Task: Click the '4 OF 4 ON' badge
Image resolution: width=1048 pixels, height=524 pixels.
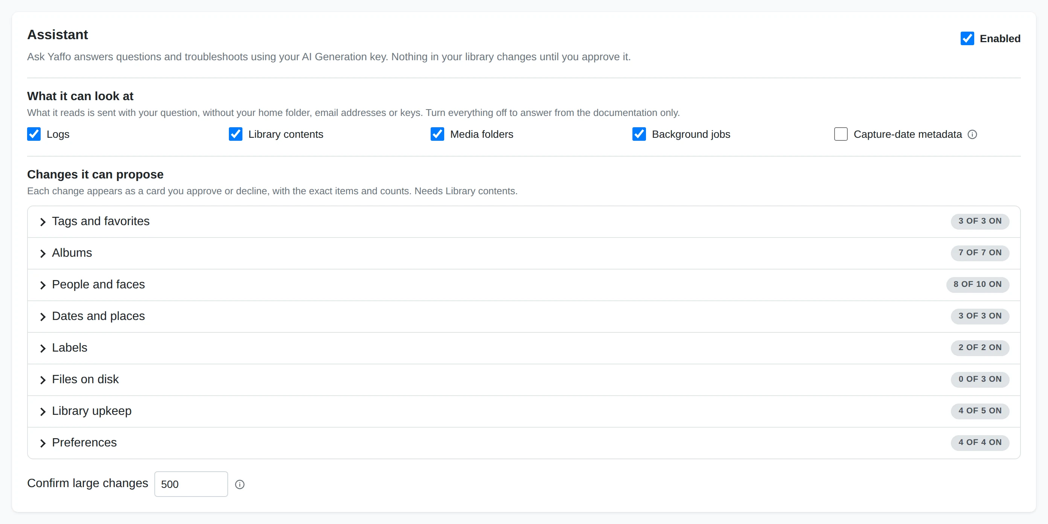Action: [979, 442]
